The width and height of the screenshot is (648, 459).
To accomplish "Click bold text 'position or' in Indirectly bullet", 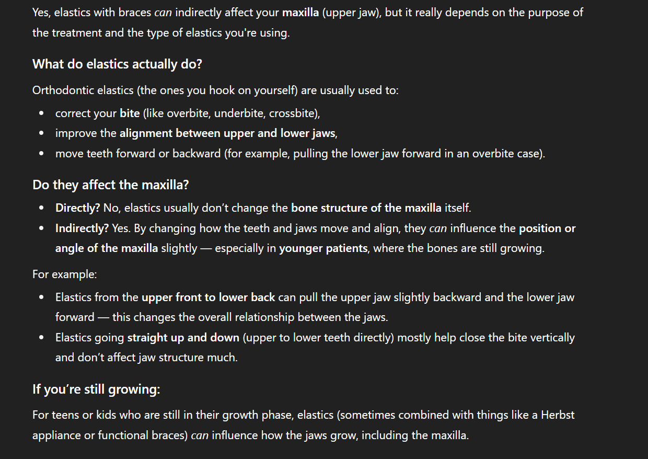I will (x=547, y=228).
